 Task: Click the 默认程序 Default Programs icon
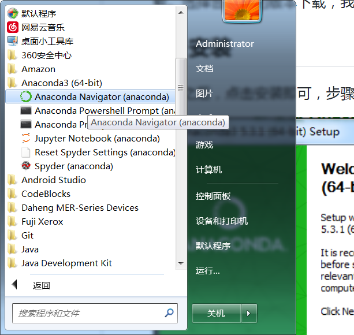click(x=13, y=13)
